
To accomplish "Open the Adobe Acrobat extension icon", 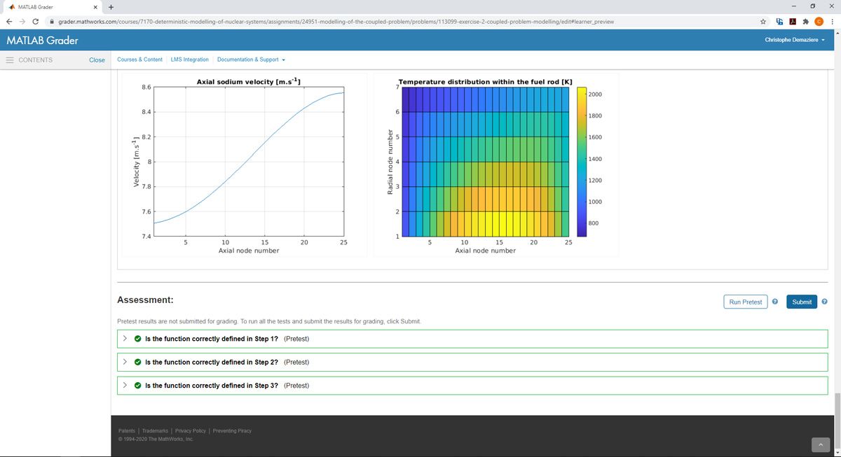I will (x=792, y=22).
